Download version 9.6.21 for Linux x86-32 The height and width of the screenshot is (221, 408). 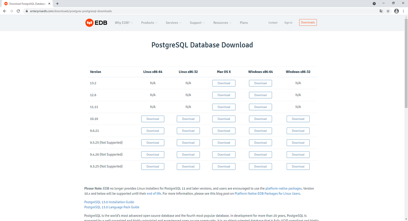click(x=188, y=131)
